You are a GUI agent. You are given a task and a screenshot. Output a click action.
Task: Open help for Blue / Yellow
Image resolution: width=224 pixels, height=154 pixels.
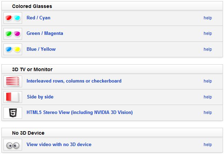(x=207, y=49)
